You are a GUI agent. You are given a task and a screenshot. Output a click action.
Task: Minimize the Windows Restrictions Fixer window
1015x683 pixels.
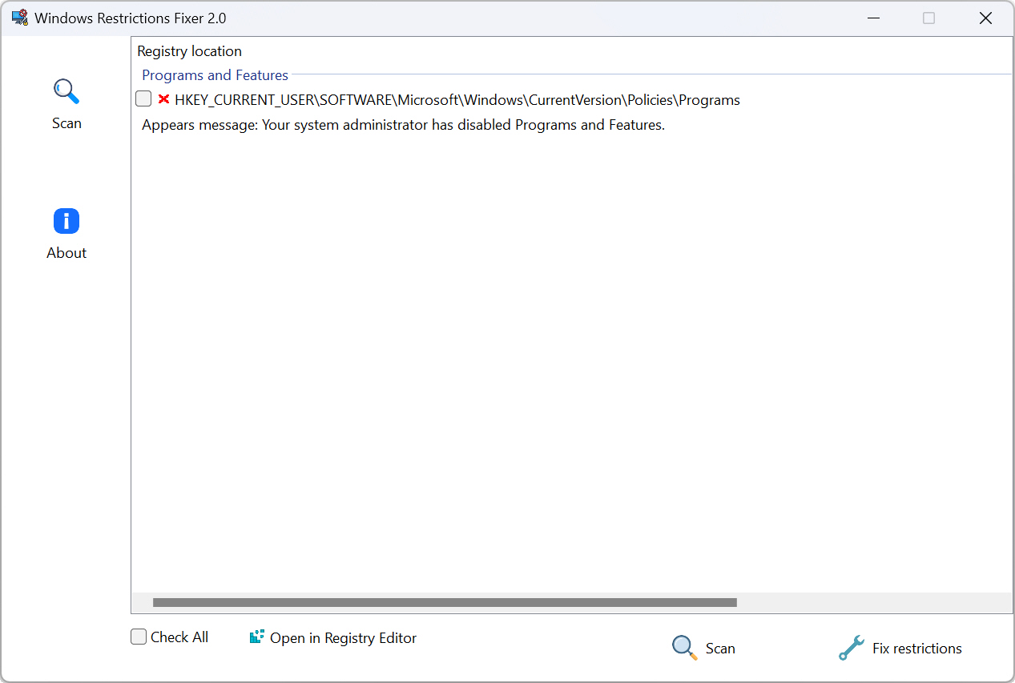click(873, 18)
